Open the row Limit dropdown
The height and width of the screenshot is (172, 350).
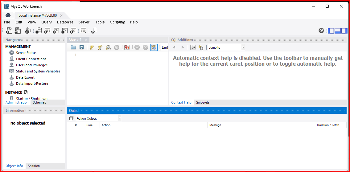[164, 47]
